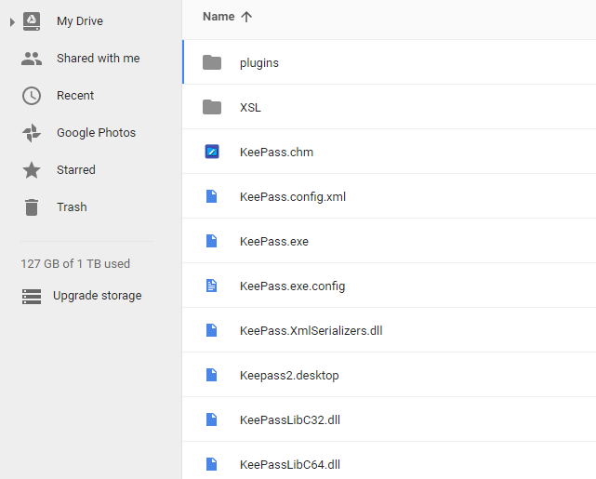
Task: Open My Drive in sidebar
Action: (80, 20)
